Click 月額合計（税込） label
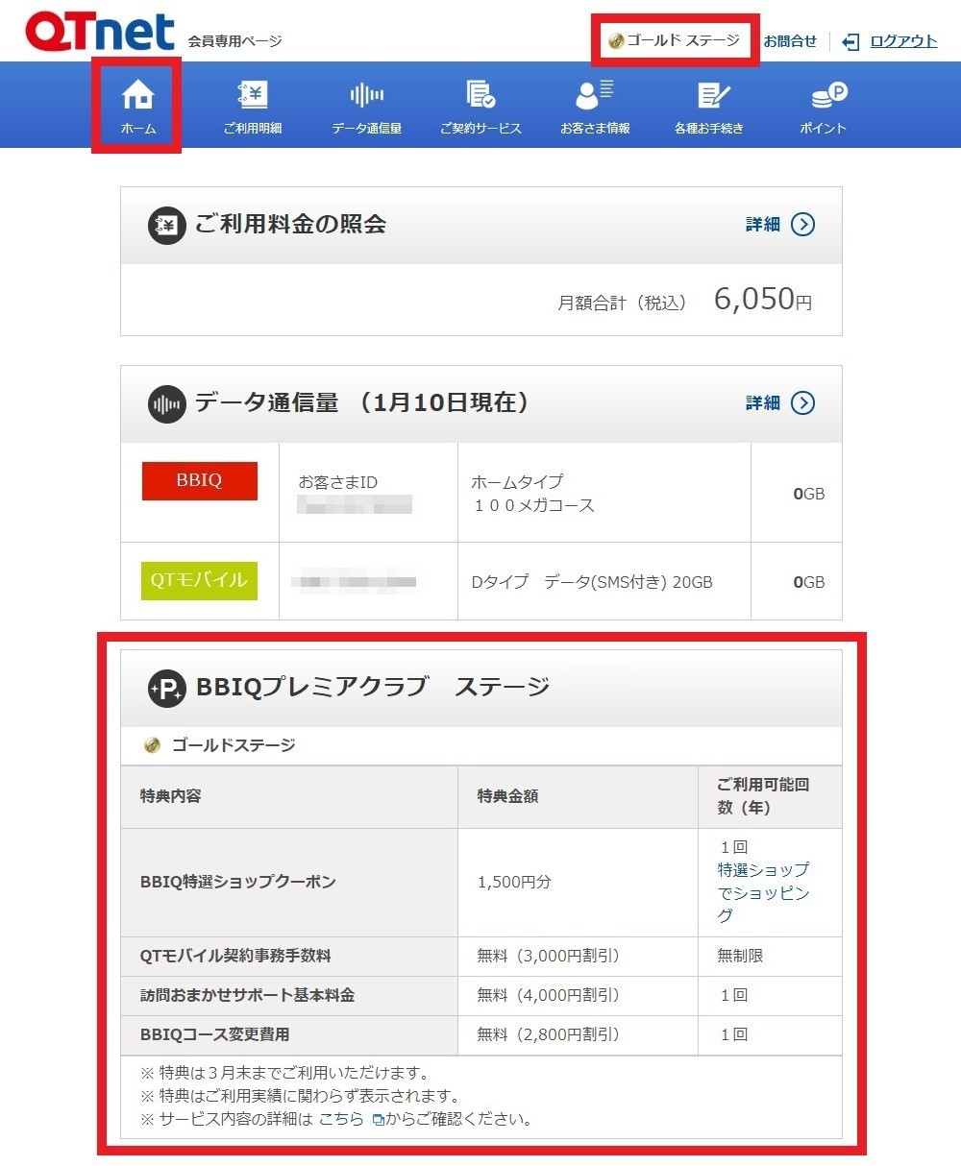 [x=623, y=303]
